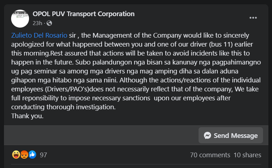Click the blue thumbs-up Like reaction icon
The image size is (272, 168).
(x=32, y=154)
